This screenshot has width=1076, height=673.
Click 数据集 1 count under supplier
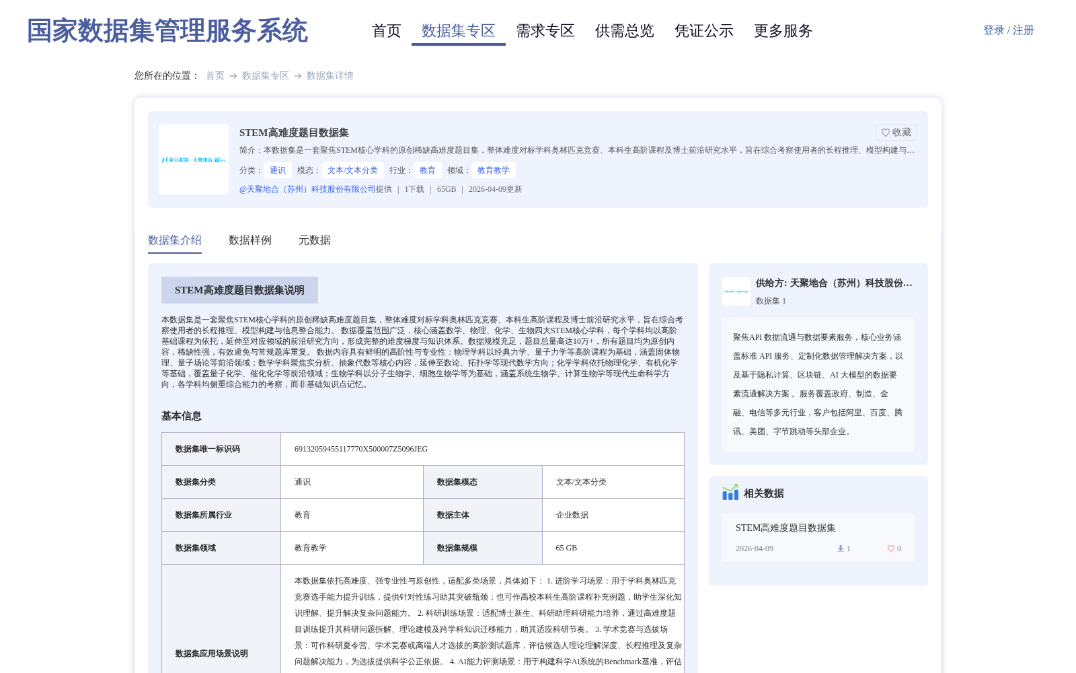click(x=771, y=301)
